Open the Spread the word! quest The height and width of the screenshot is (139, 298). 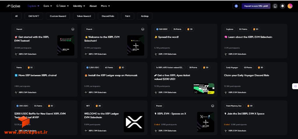(166, 37)
